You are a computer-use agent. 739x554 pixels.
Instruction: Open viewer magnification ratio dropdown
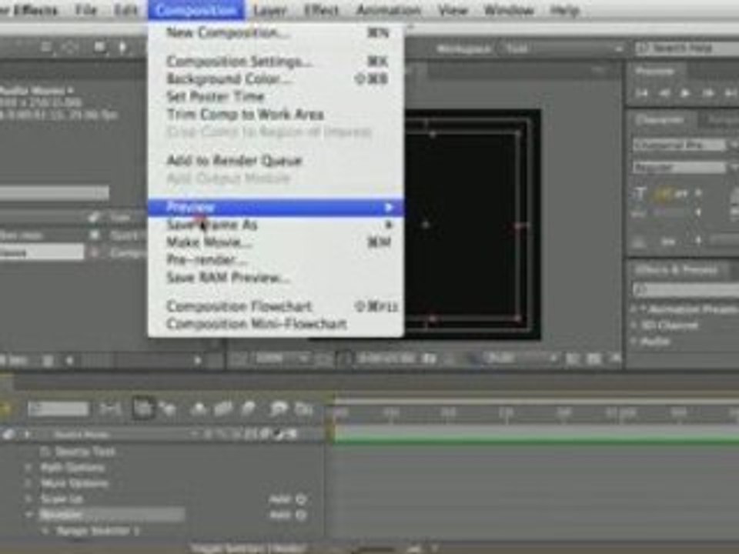(x=282, y=359)
